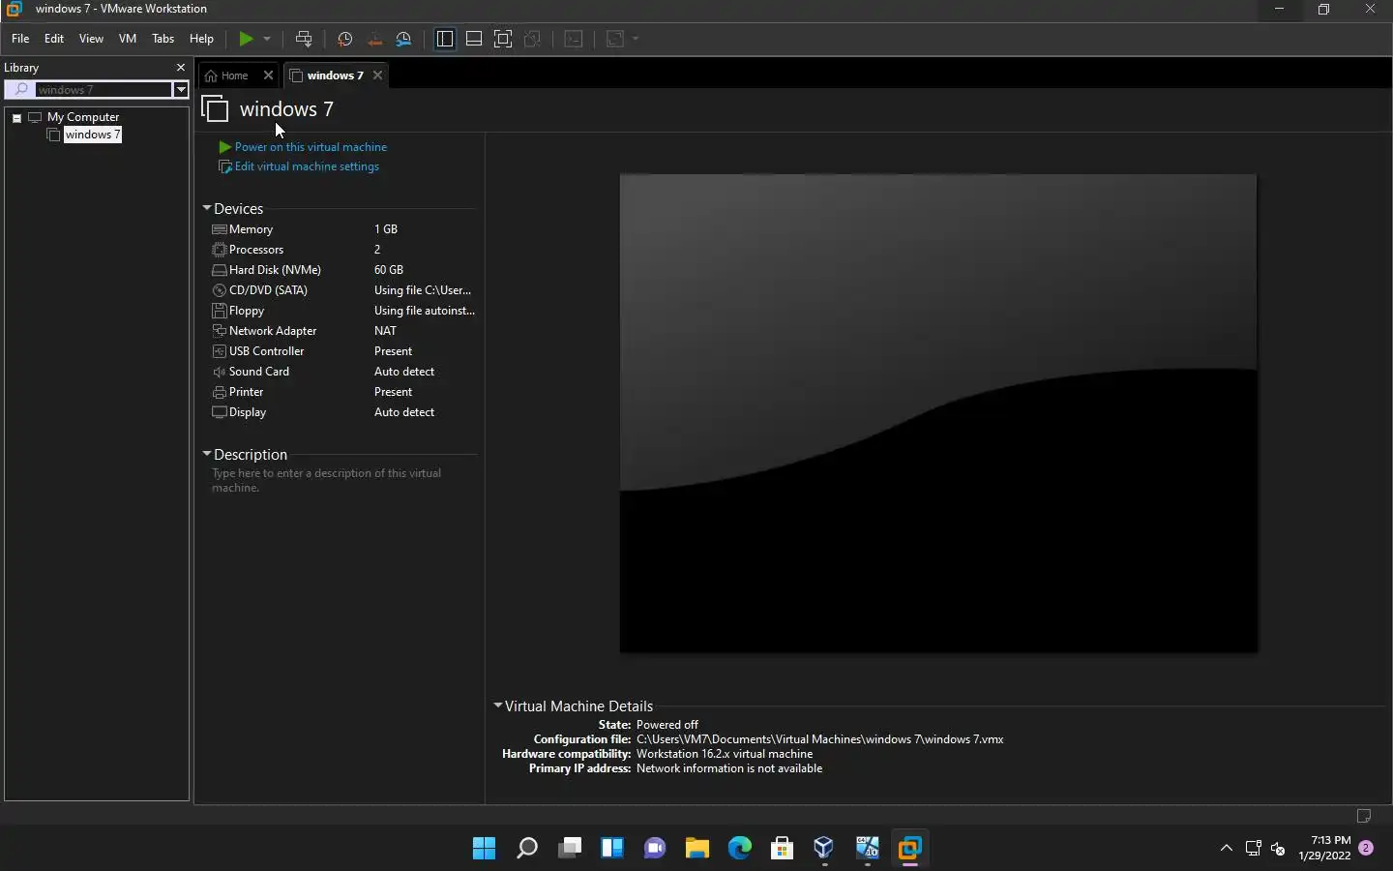Click the console view toolbar icon
1393x871 pixels.
coord(574,39)
